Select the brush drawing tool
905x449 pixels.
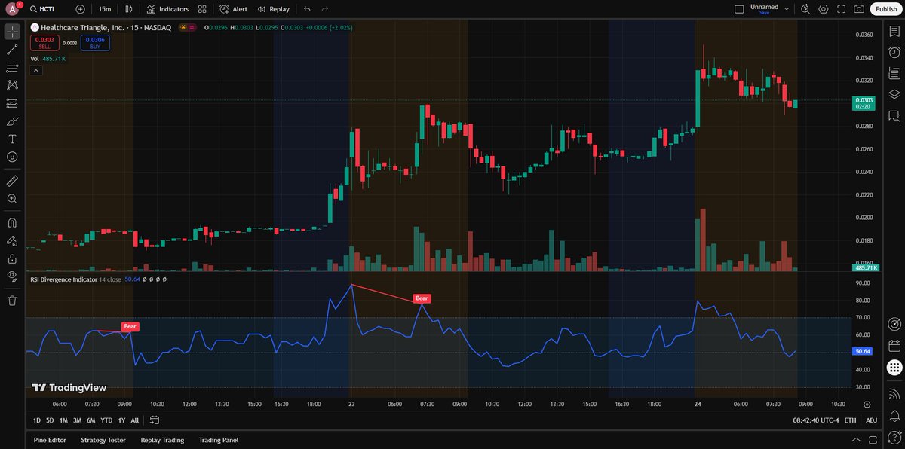coord(12,121)
